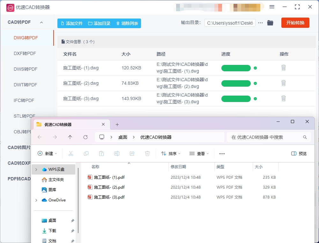Go forward in File Explorer
Screen dimensions: 319x243
click(x=55, y=137)
